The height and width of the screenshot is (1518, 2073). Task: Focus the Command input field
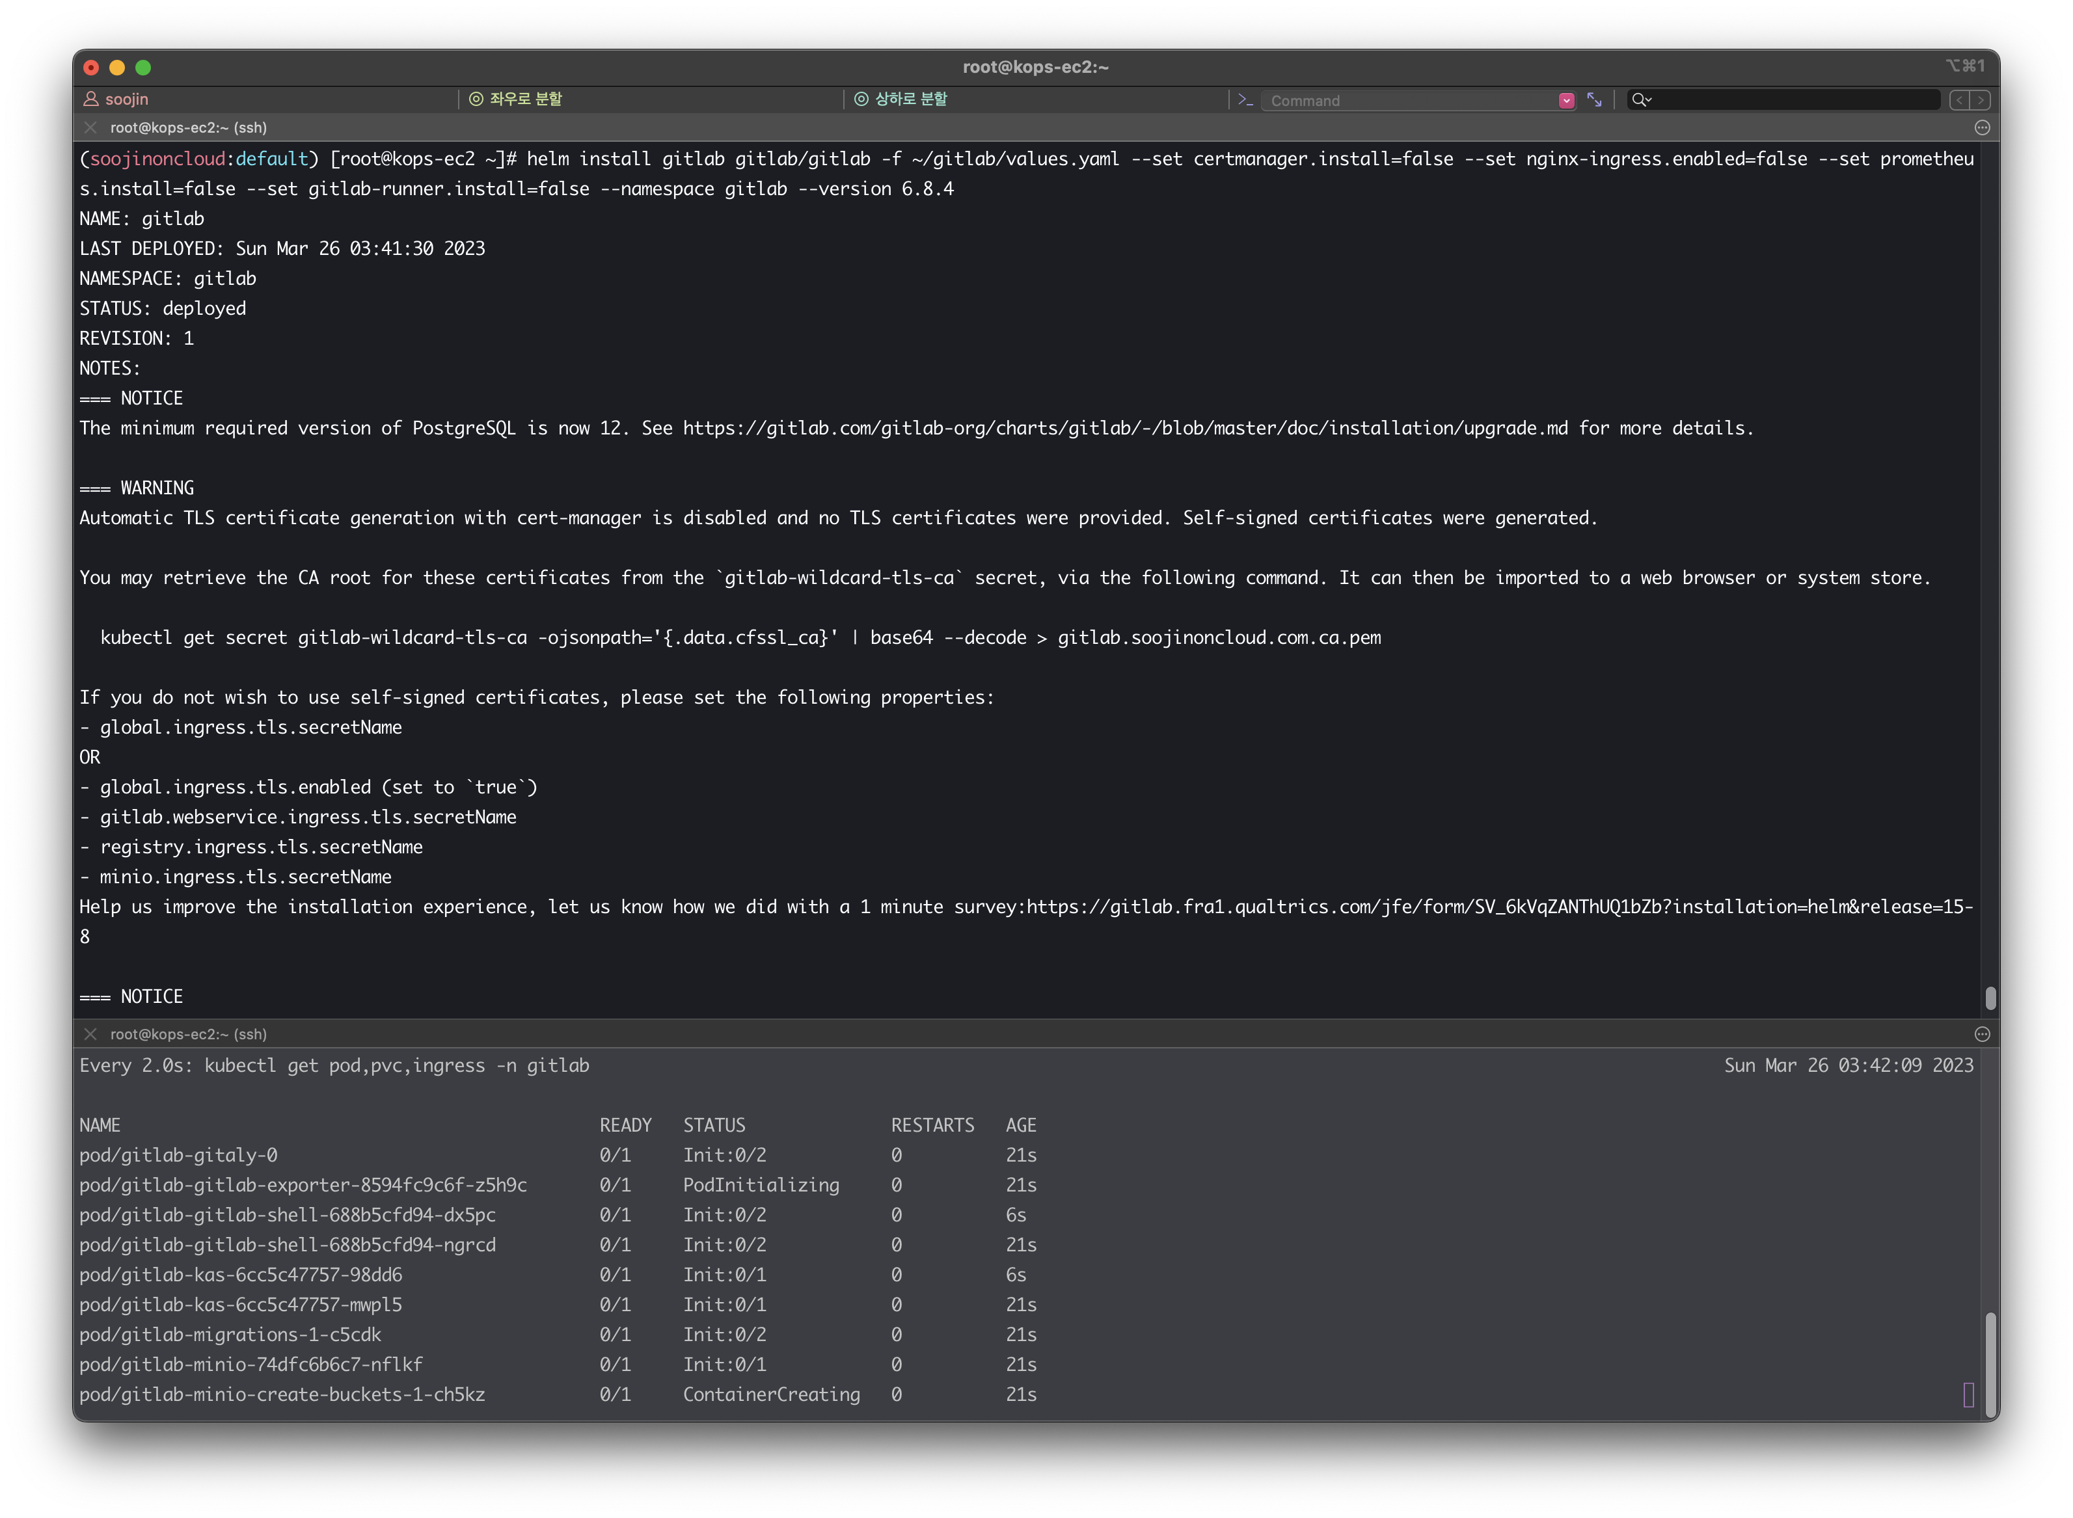click(1409, 100)
